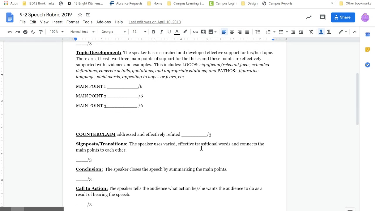
Task: Add a comment via the toolbar comment icon
Action: 203,32
